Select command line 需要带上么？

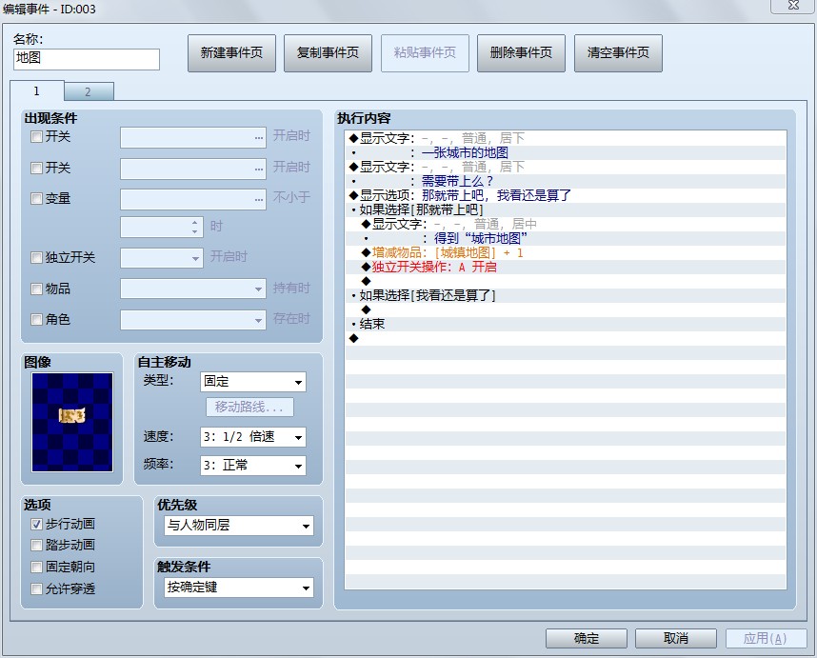[x=566, y=181]
